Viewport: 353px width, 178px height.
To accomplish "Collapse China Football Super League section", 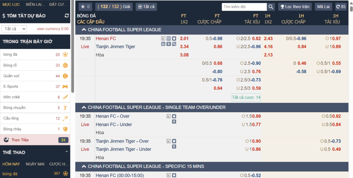I will pos(83,30).
